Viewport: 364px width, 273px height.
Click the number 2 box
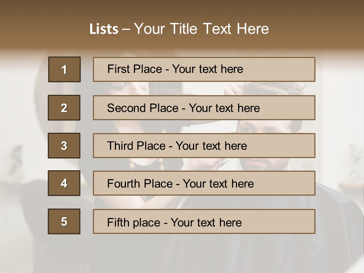[64, 108]
